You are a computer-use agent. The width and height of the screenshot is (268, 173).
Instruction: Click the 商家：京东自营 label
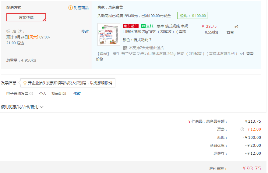(x=110, y=7)
